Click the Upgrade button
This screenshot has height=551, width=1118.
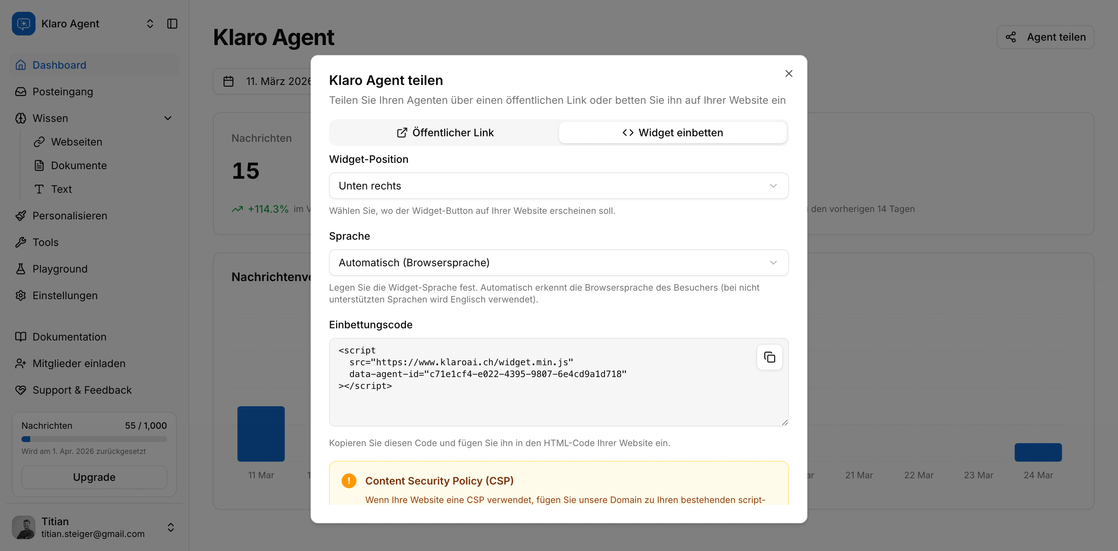(x=94, y=477)
